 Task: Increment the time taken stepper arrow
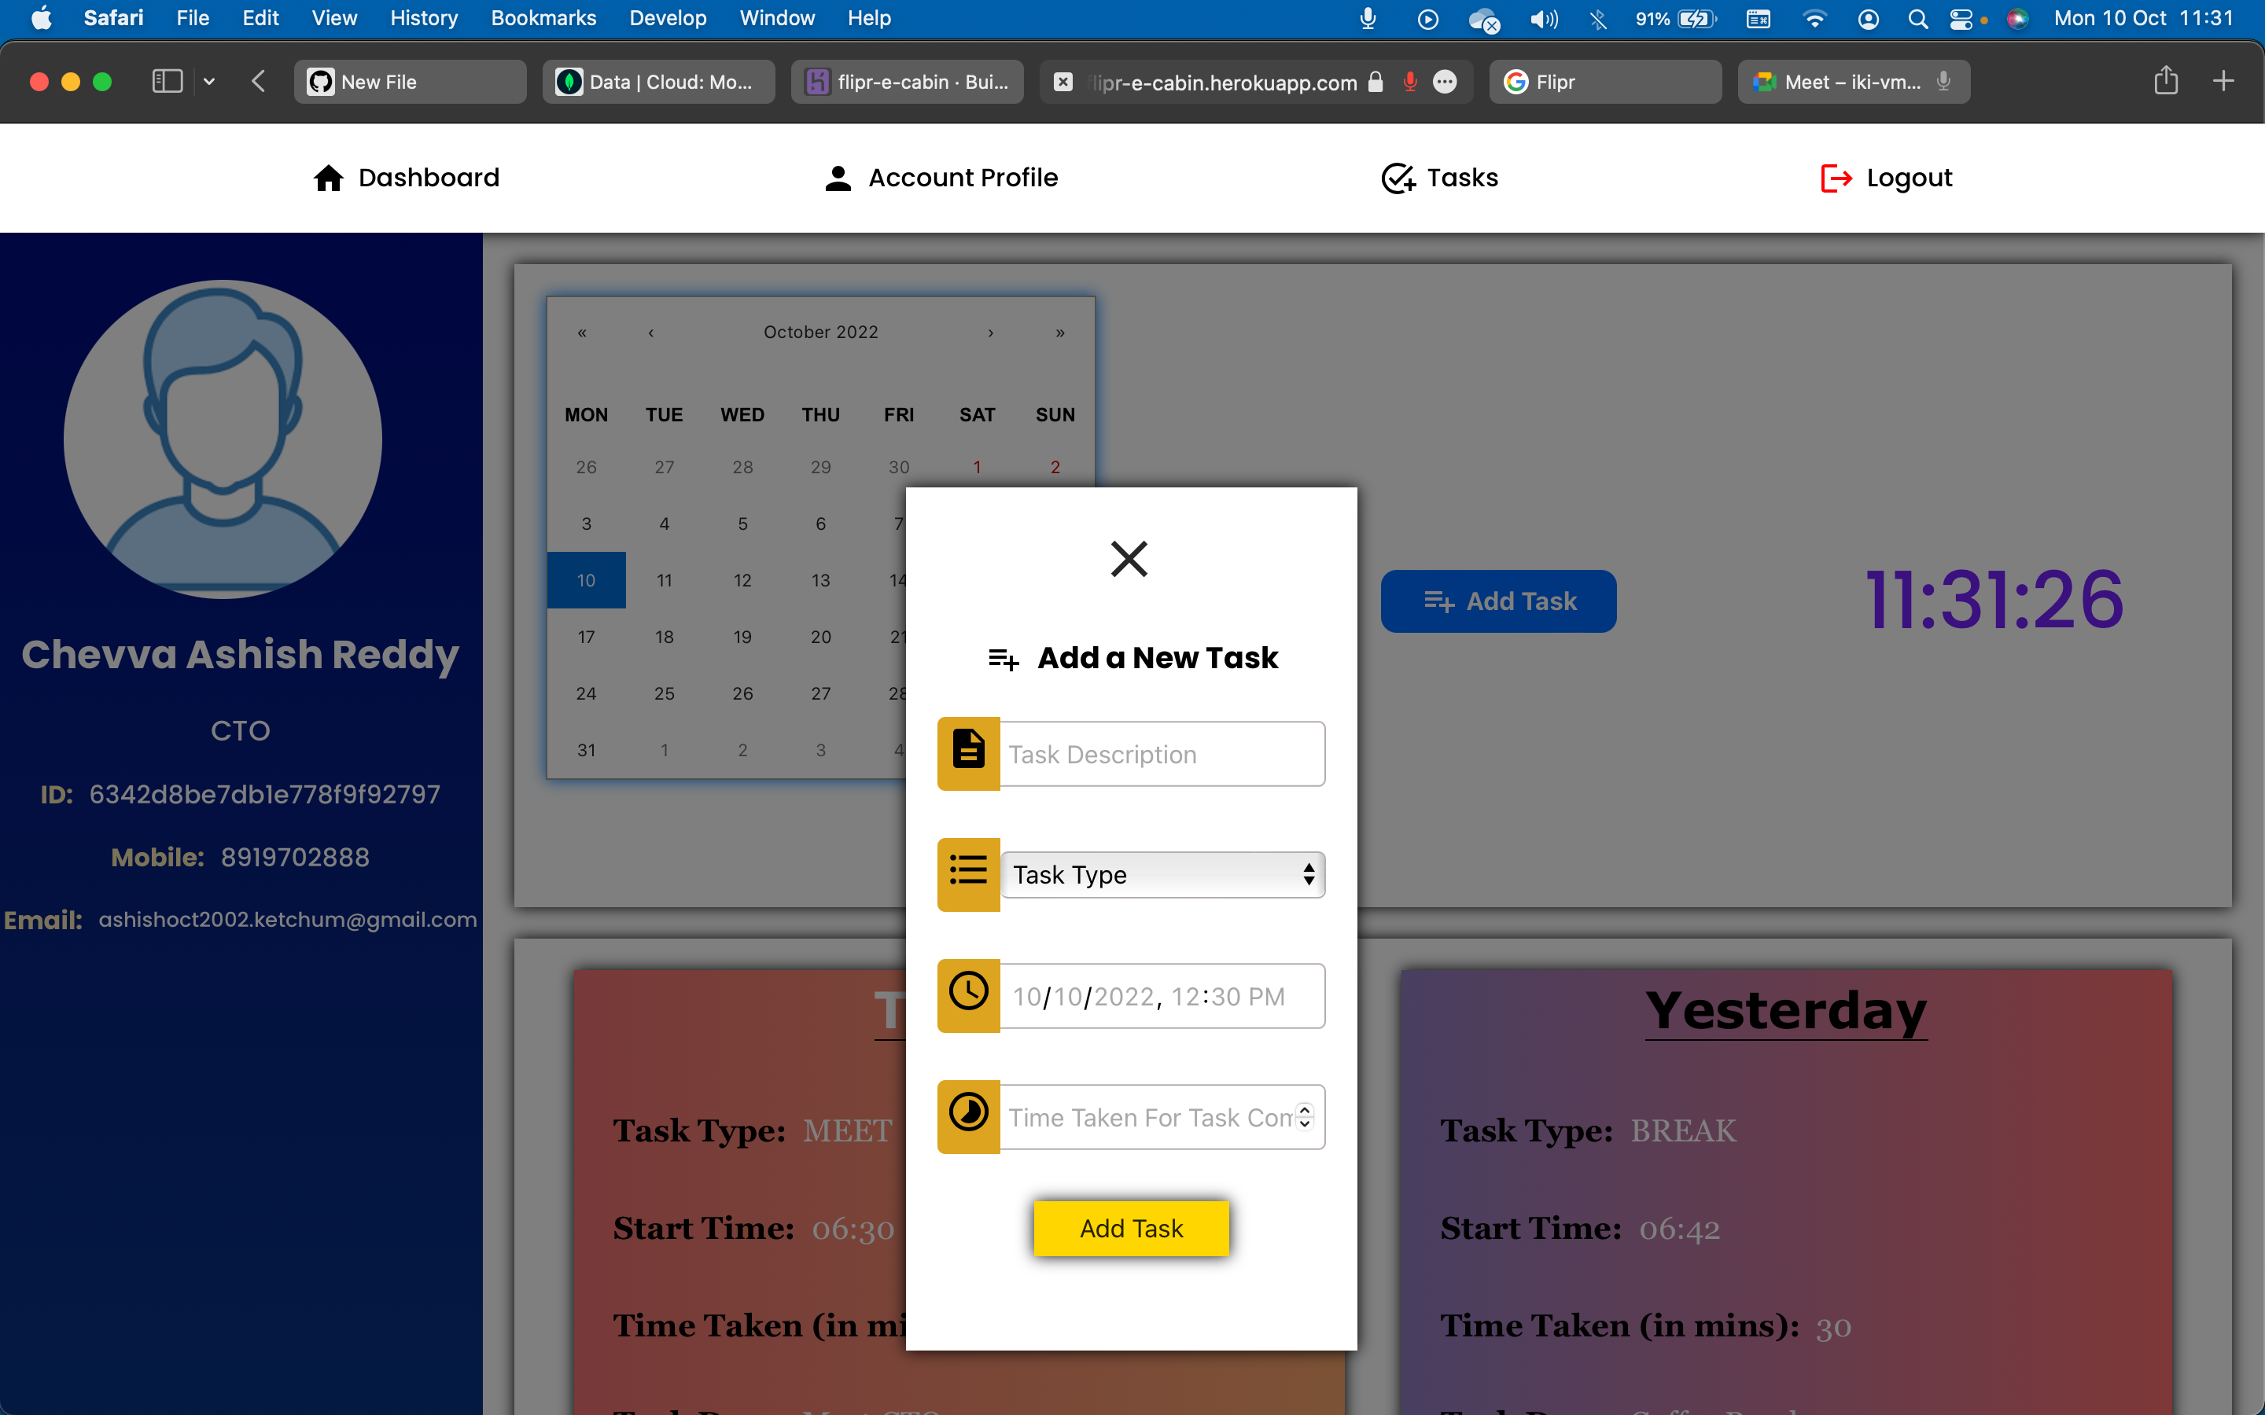[1305, 1110]
